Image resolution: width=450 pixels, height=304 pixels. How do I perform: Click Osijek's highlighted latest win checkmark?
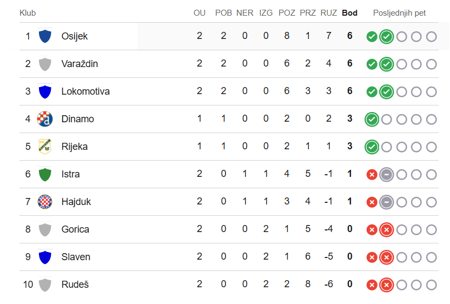pyautogui.click(x=386, y=36)
